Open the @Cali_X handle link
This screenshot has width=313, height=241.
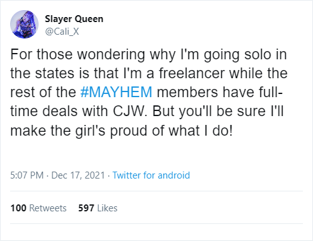pos(62,32)
